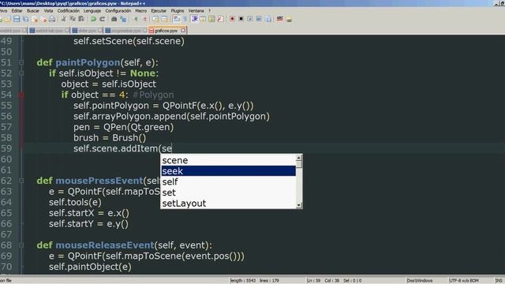505x284 pixels.
Task: Open the ? help menu
Action: click(210, 10)
